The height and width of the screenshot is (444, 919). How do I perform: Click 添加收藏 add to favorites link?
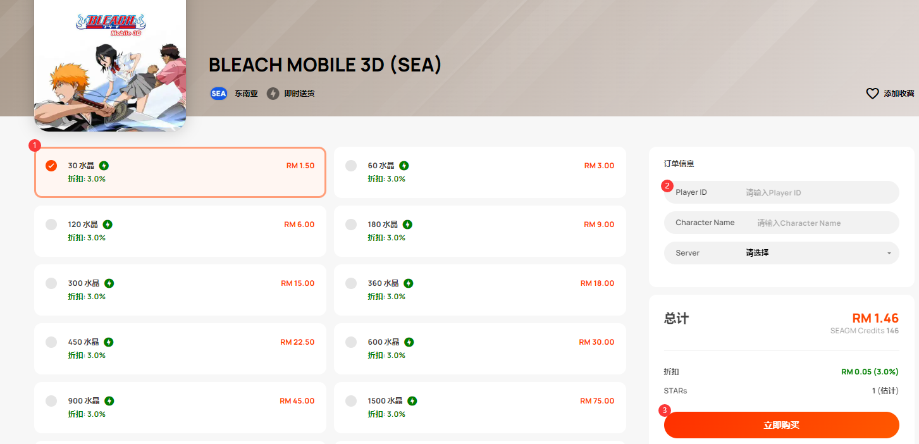tap(899, 94)
